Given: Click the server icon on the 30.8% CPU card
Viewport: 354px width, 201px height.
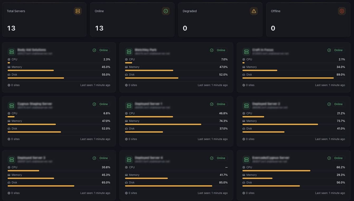Looking at the screenshot, I should (11, 160).
